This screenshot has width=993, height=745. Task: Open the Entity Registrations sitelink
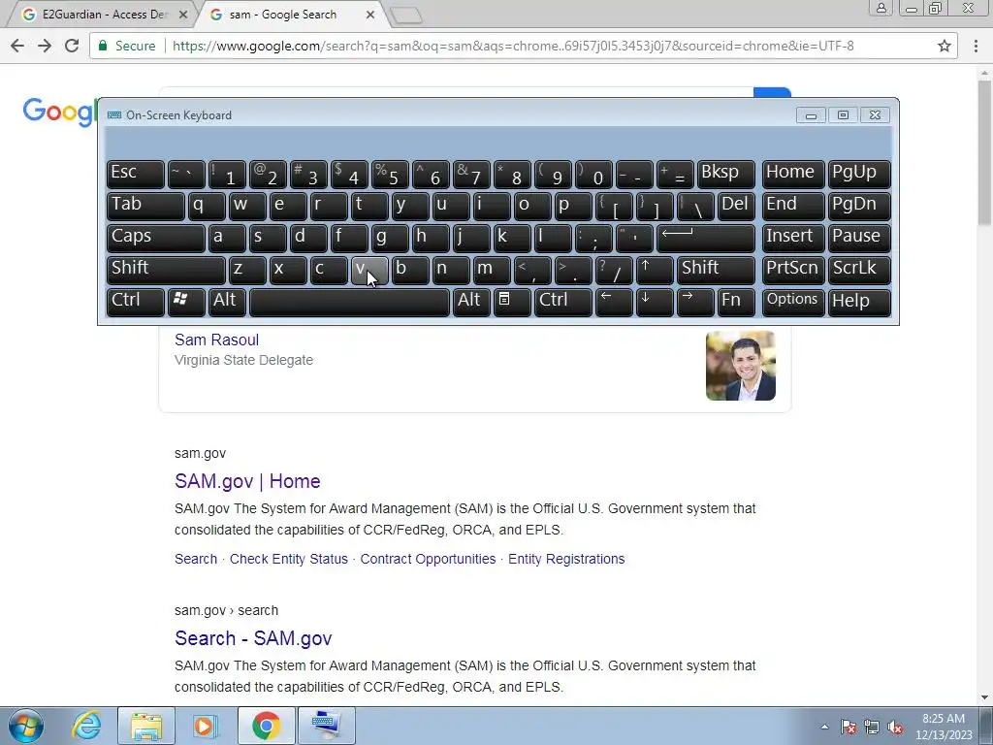pos(566,559)
